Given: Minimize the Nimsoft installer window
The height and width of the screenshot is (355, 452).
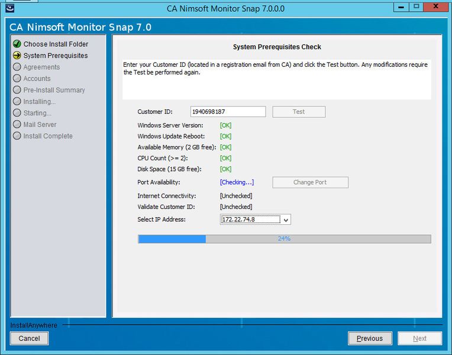Looking at the screenshot, I should tap(401, 7).
